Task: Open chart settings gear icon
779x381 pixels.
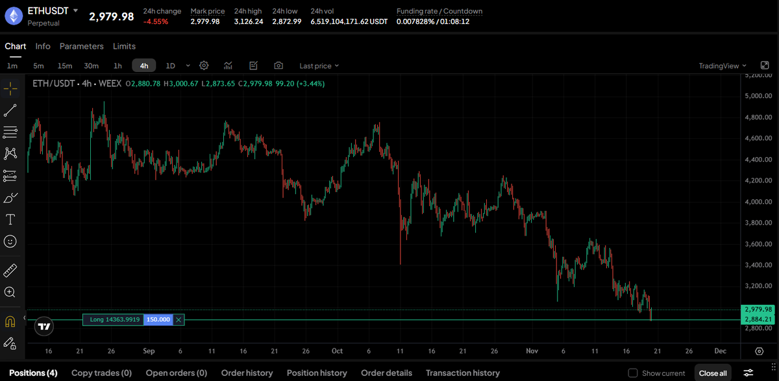Action: click(204, 66)
